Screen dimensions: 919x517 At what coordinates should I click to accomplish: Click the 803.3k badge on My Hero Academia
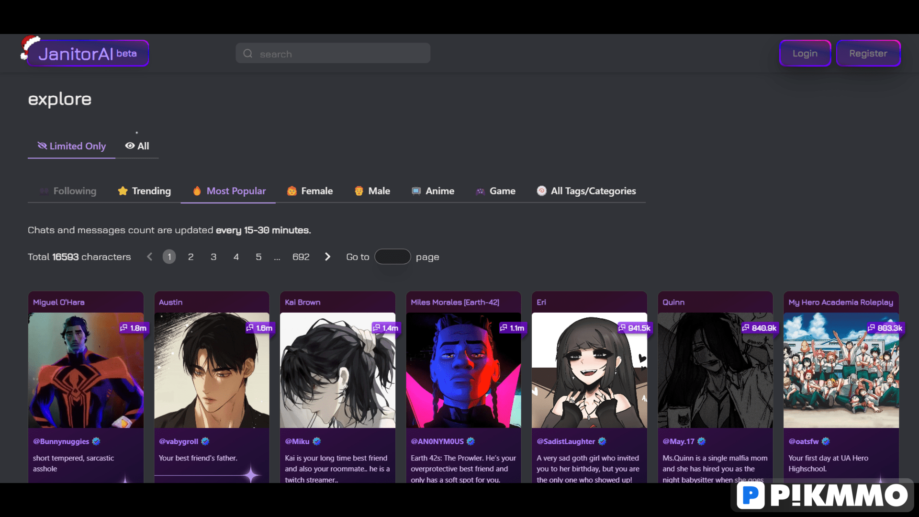[885, 328]
